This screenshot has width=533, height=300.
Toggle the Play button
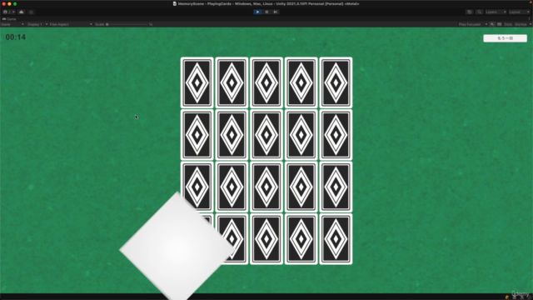(x=257, y=12)
